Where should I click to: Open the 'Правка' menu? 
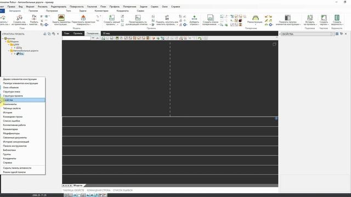(11, 7)
